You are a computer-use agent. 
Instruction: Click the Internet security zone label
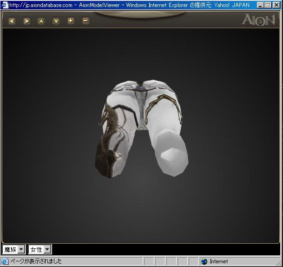(219, 261)
